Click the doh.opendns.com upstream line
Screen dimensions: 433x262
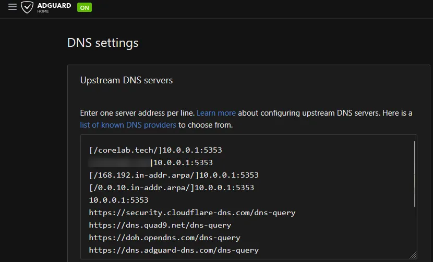coord(164,238)
